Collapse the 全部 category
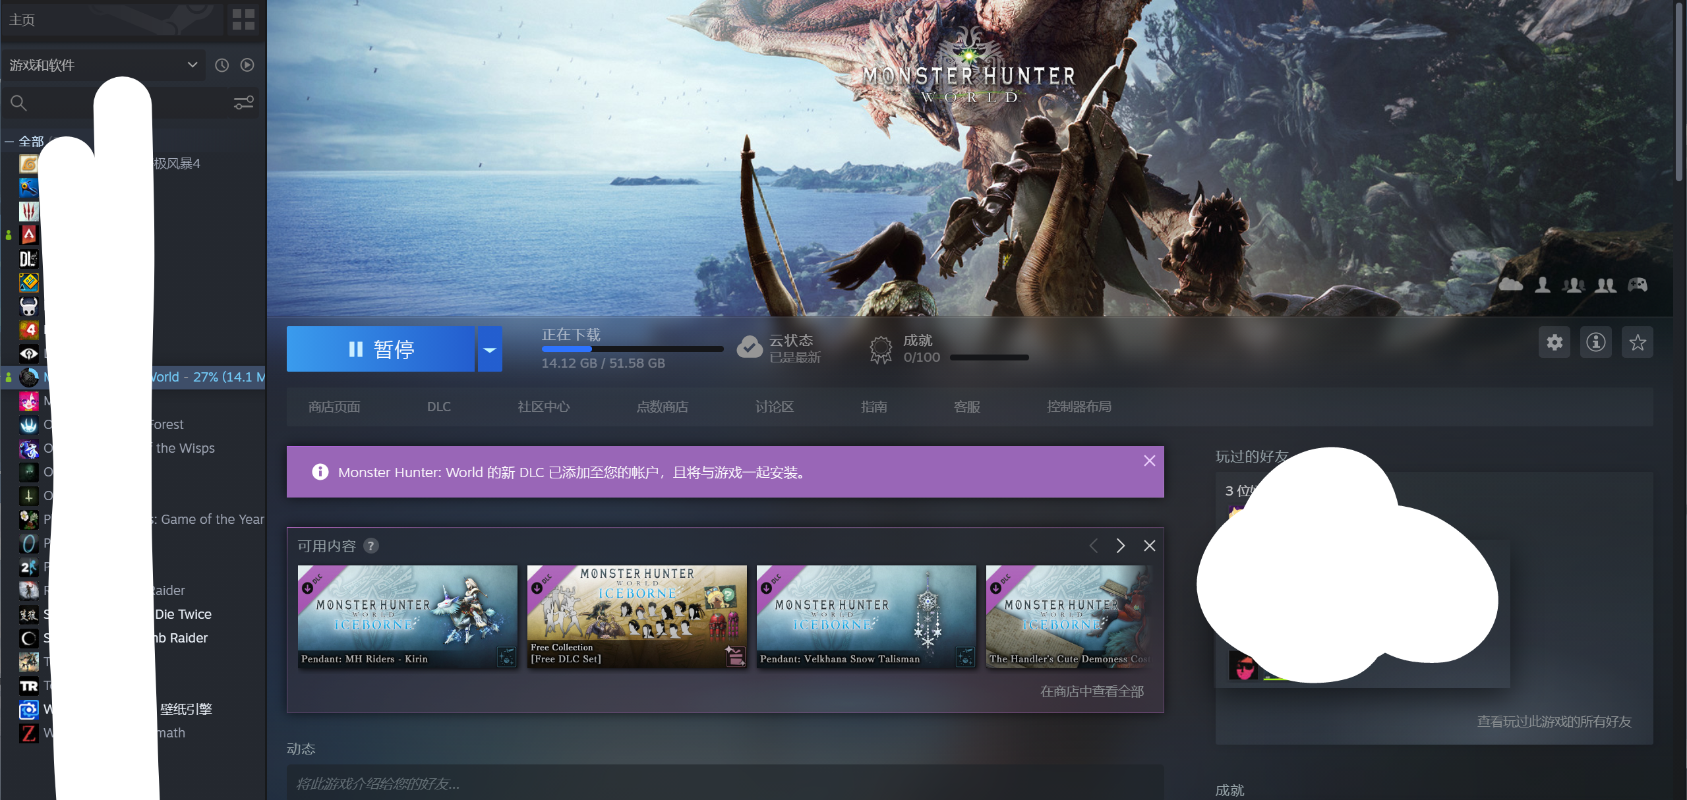 tap(9, 142)
